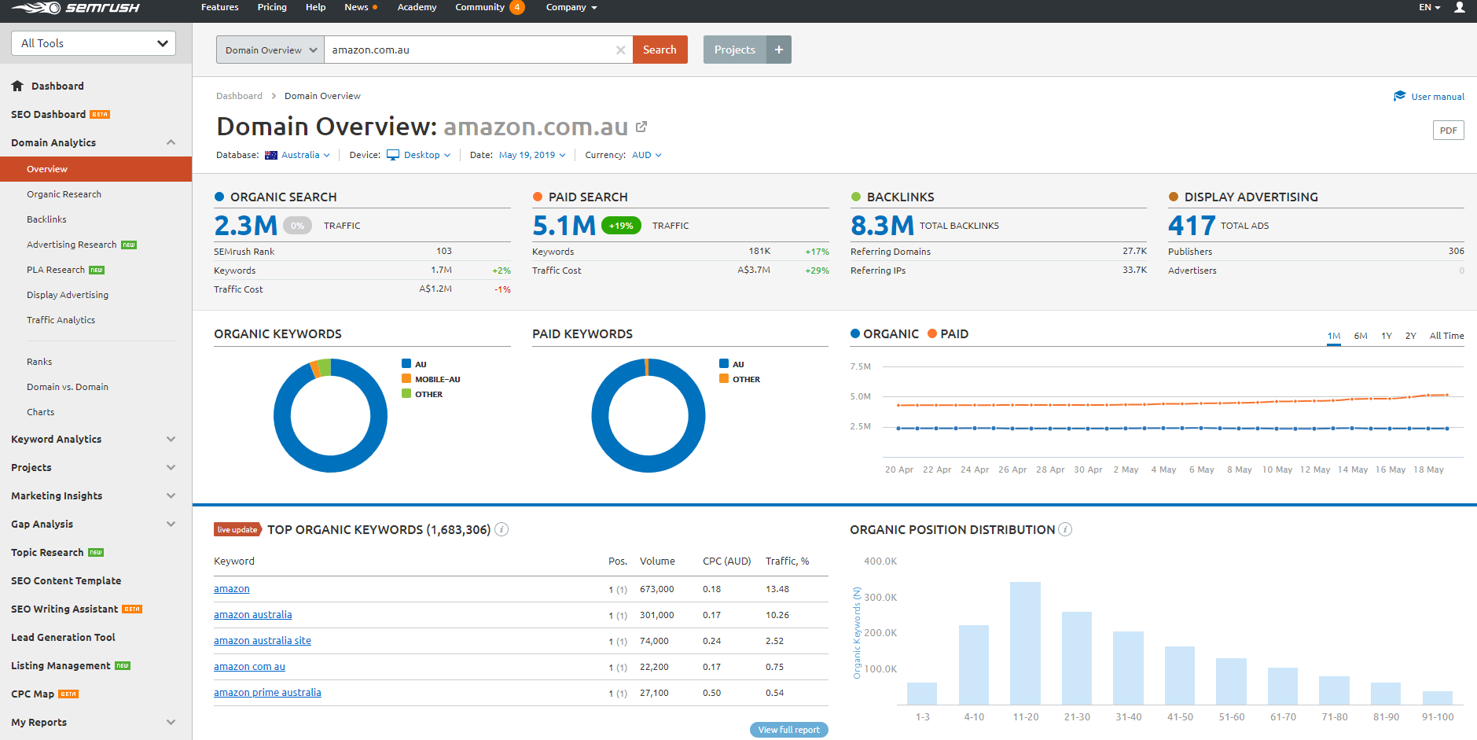Open the user account icon
The width and height of the screenshot is (1477, 740).
pos(1460,7)
